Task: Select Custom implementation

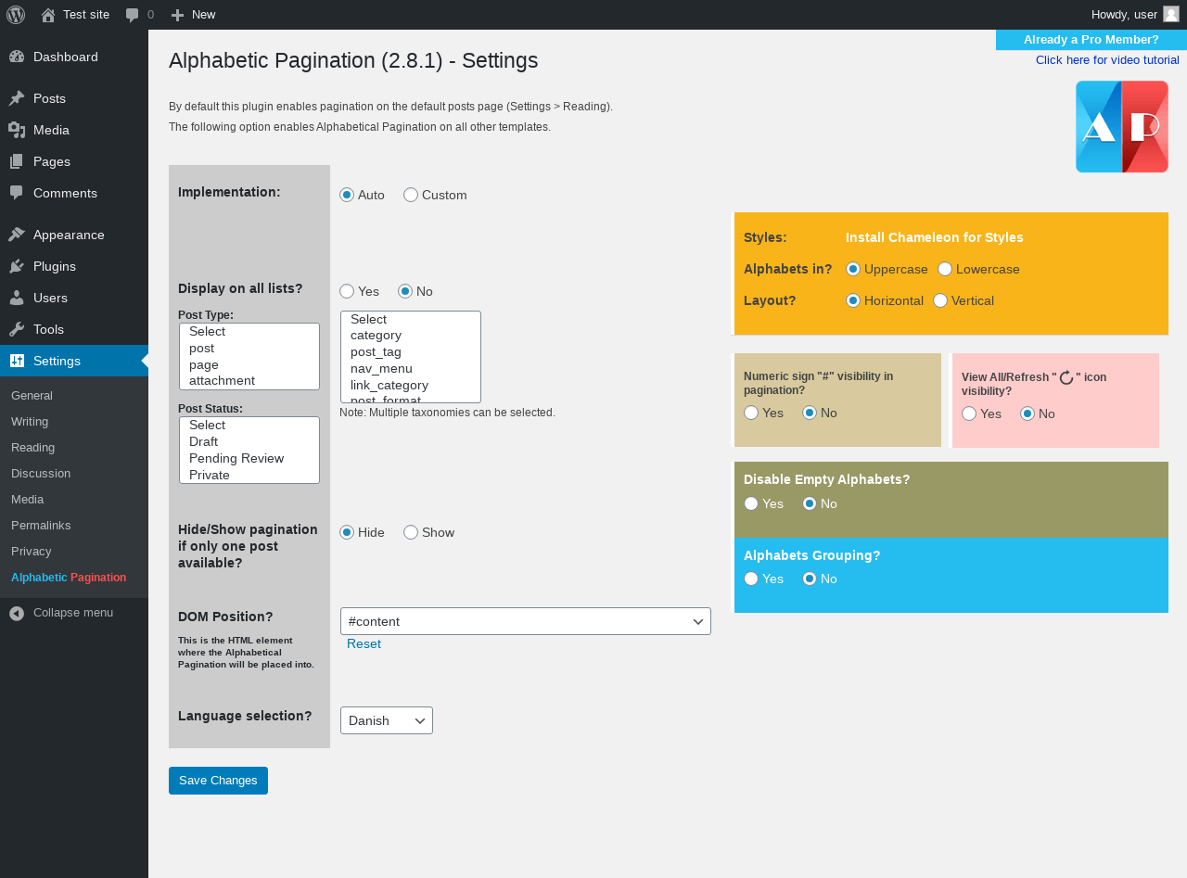Action: (411, 195)
